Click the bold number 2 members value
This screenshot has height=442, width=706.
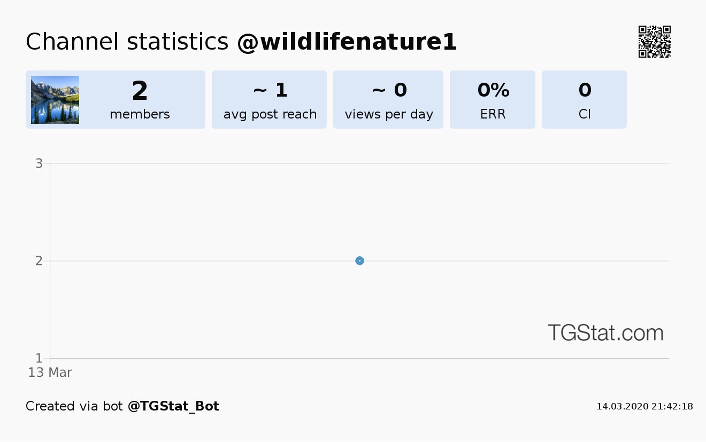pos(140,91)
